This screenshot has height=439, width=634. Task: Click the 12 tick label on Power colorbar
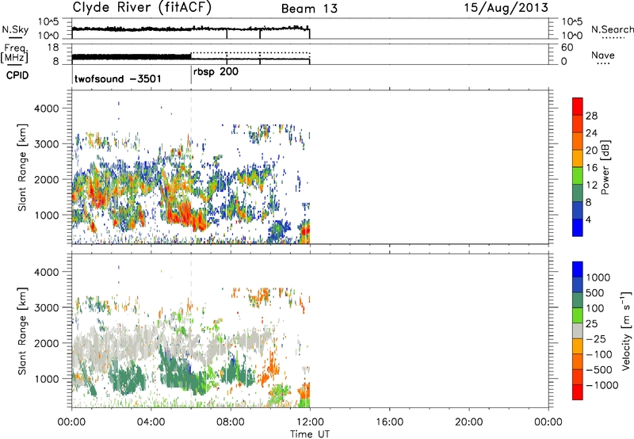tap(591, 185)
